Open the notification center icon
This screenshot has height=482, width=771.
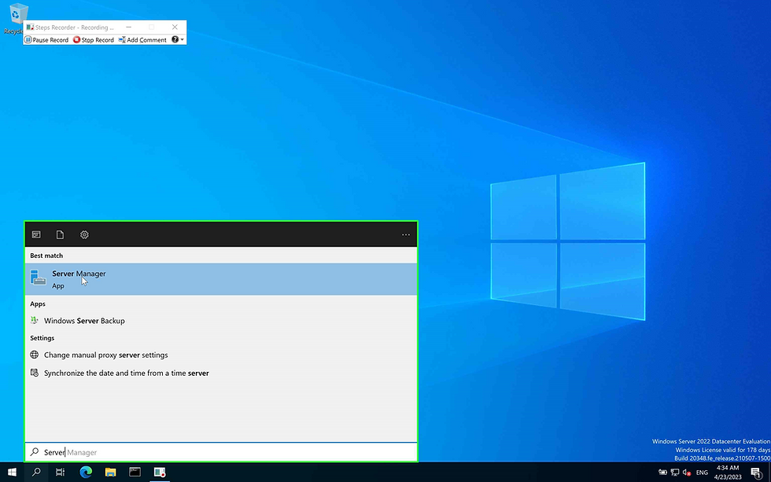[756, 473]
